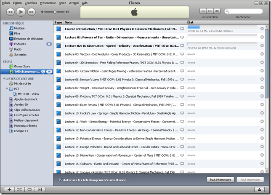This screenshot has width=271, height=195.
Task: Click Tout interrompre button
Action: coord(221,180)
